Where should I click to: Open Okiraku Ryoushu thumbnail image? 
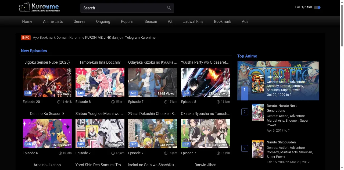205,133
